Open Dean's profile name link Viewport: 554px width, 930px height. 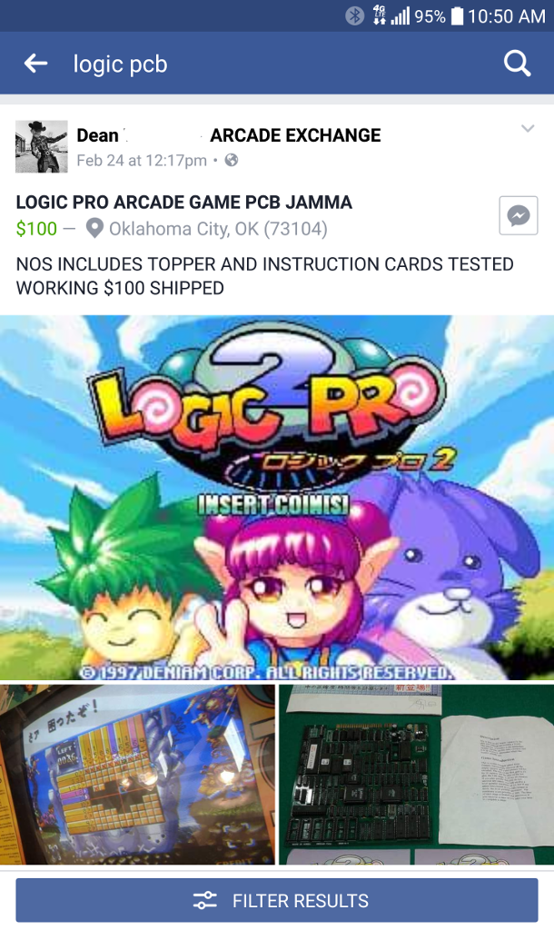coord(98,135)
